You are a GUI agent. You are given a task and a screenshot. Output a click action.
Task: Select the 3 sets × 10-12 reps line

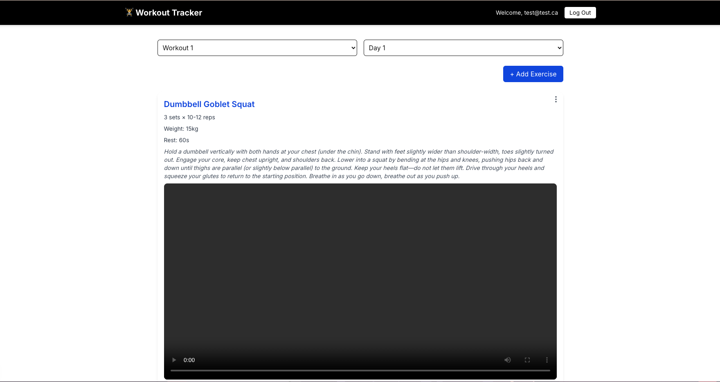tap(189, 117)
